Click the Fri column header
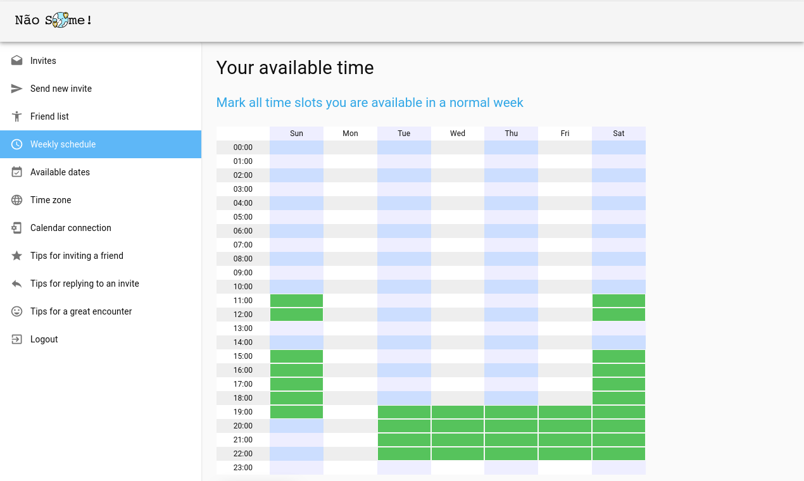The image size is (804, 481). tap(565, 134)
